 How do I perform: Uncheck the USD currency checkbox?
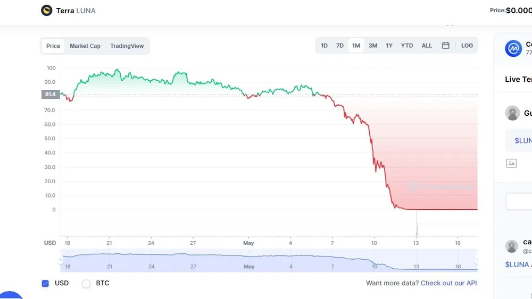coord(46,283)
